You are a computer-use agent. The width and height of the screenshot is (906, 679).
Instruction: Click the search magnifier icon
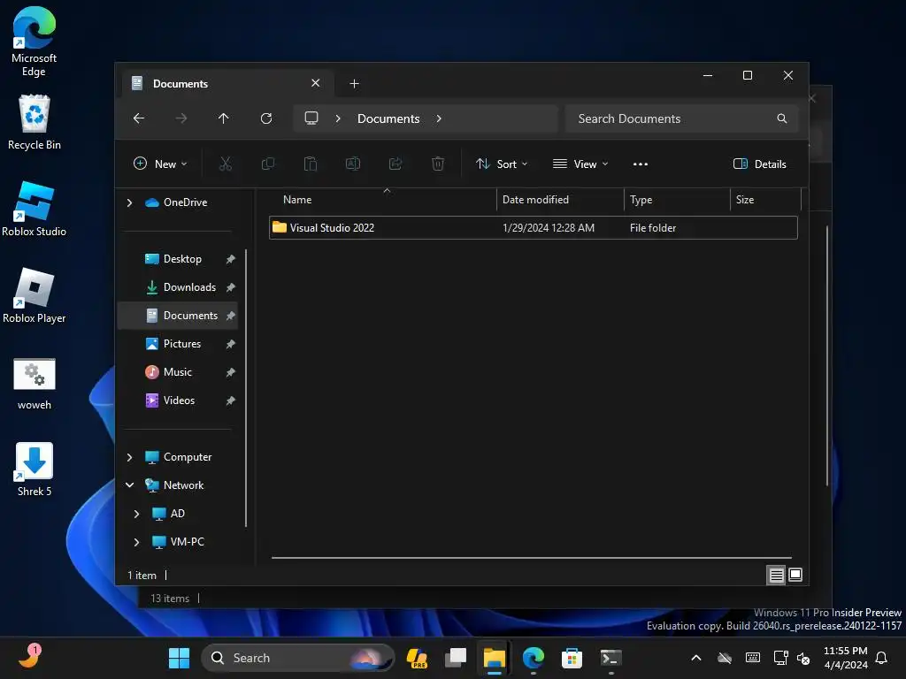[x=782, y=118]
